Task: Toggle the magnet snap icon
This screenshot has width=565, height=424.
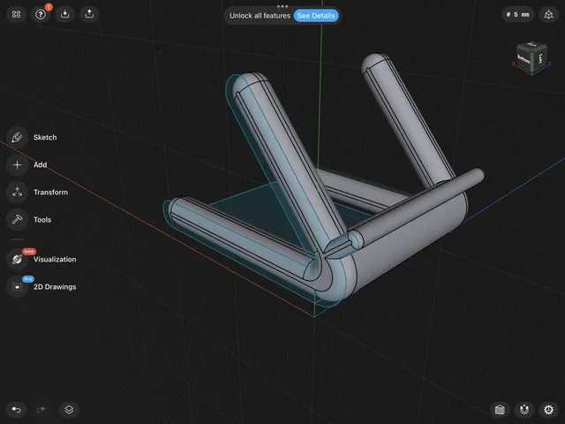Action: pyautogui.click(x=524, y=410)
